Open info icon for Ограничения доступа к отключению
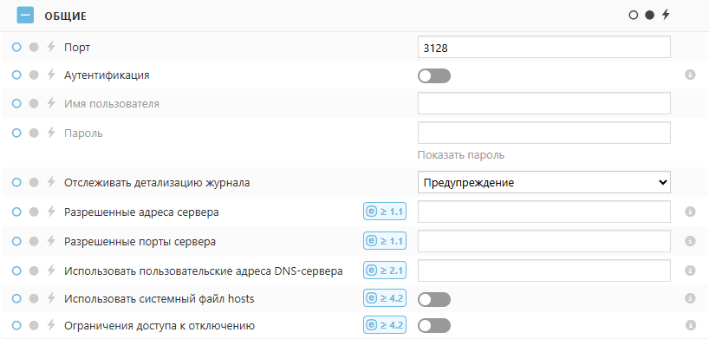Screen dimensions: 709x339 click(690, 325)
